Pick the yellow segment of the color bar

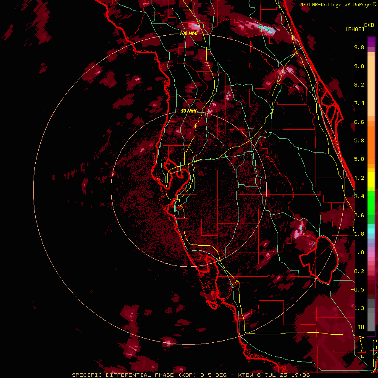click(x=371, y=179)
